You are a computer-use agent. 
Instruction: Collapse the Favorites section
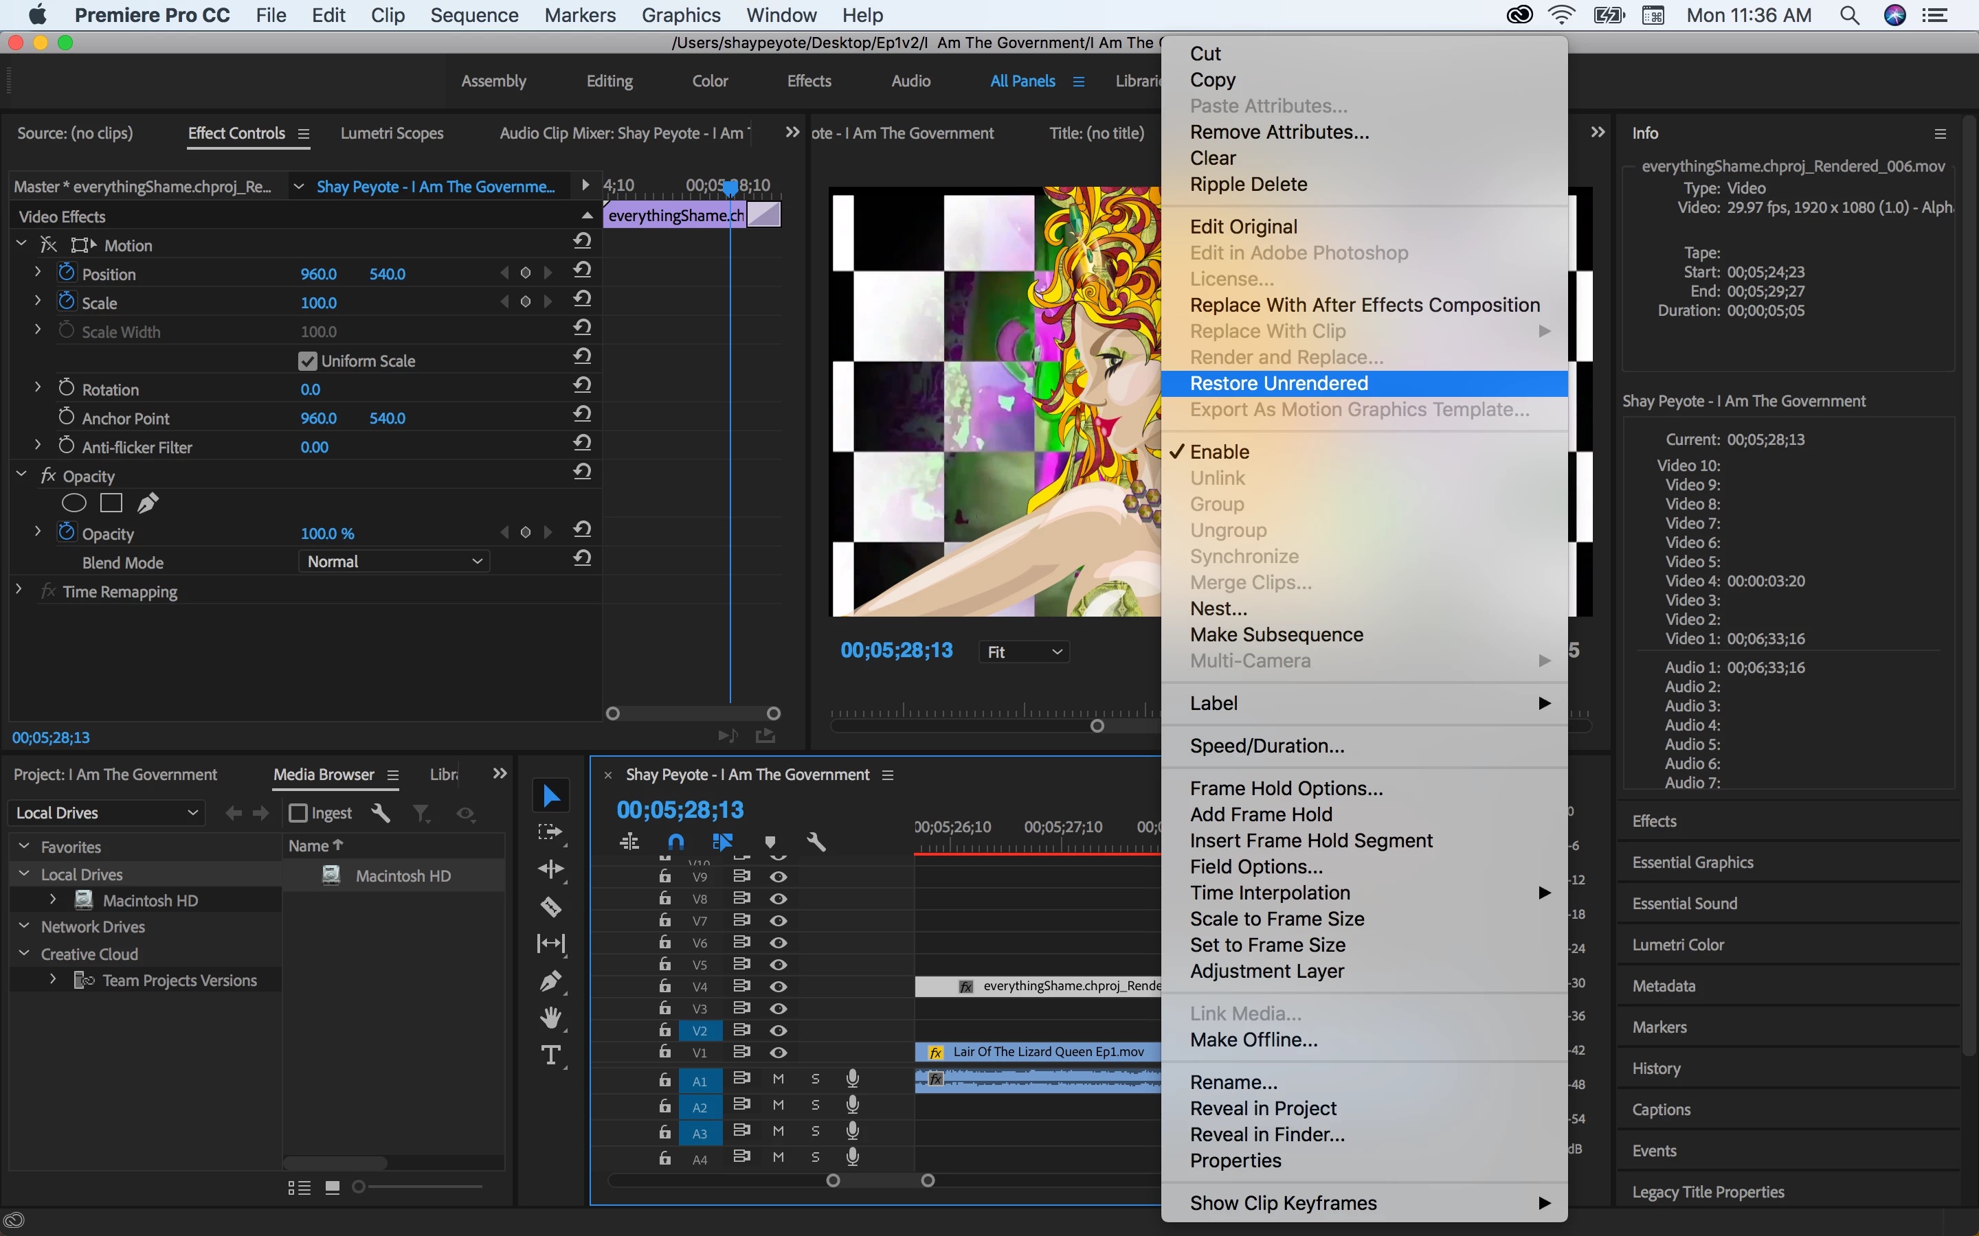[24, 846]
